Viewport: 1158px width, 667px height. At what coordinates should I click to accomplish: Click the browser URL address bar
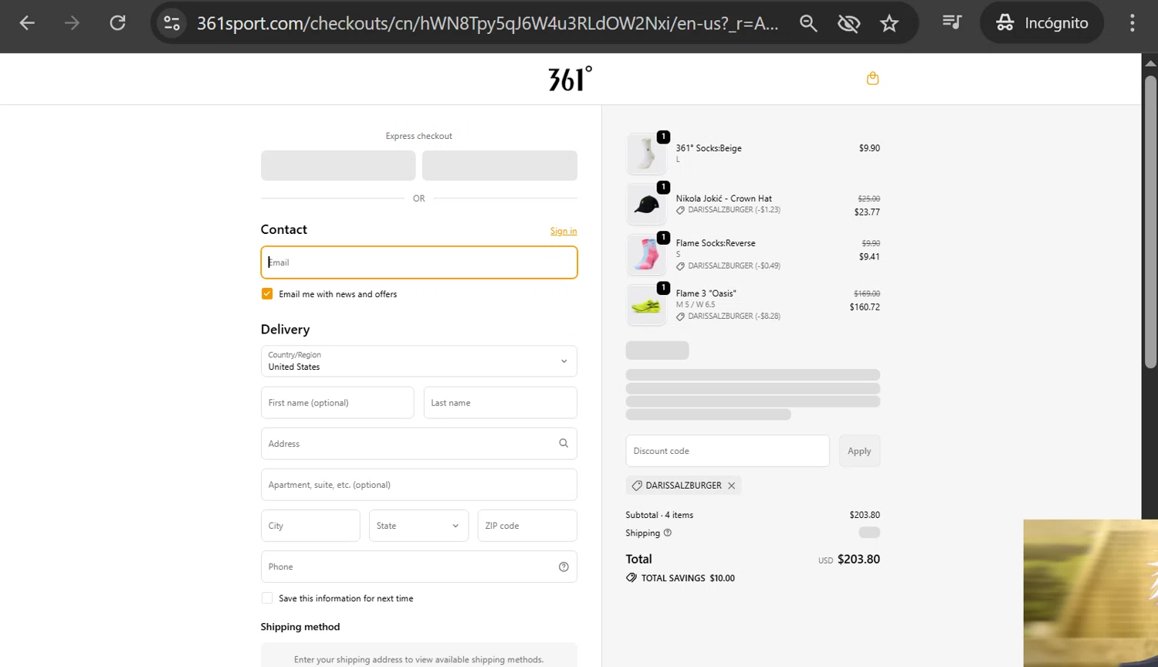pyautogui.click(x=488, y=23)
